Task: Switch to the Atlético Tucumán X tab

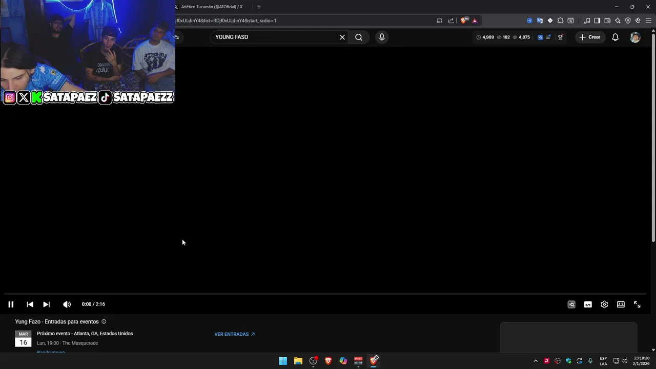Action: click(212, 7)
